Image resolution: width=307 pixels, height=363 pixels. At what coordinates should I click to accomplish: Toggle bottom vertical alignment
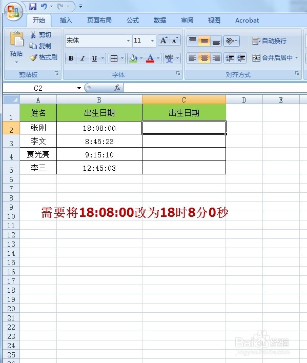click(216, 41)
